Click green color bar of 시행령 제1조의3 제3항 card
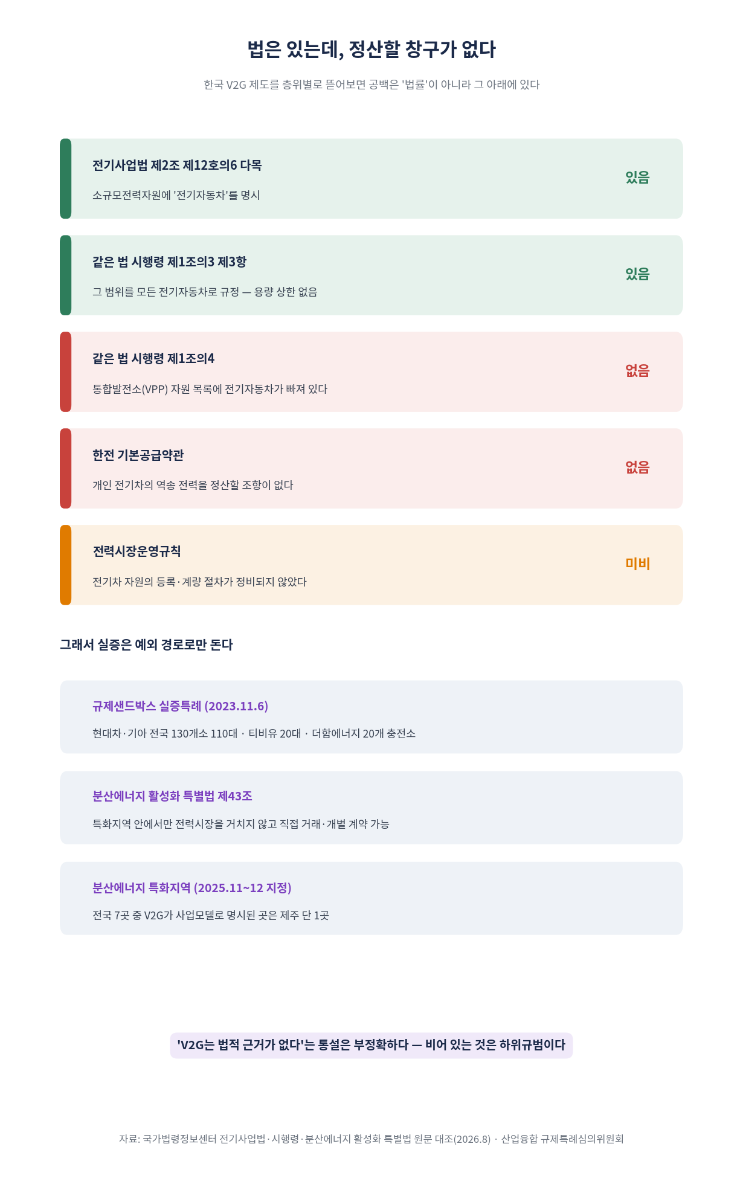 pos(65,275)
